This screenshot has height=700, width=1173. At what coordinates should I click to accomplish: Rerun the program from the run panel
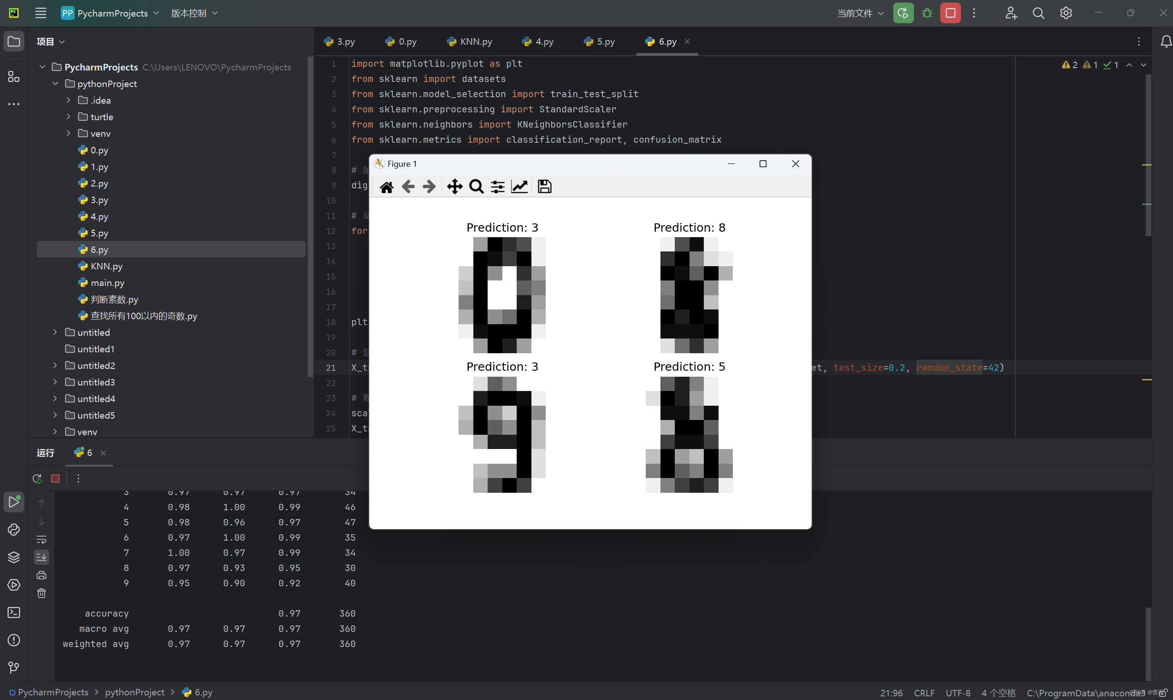pos(37,478)
